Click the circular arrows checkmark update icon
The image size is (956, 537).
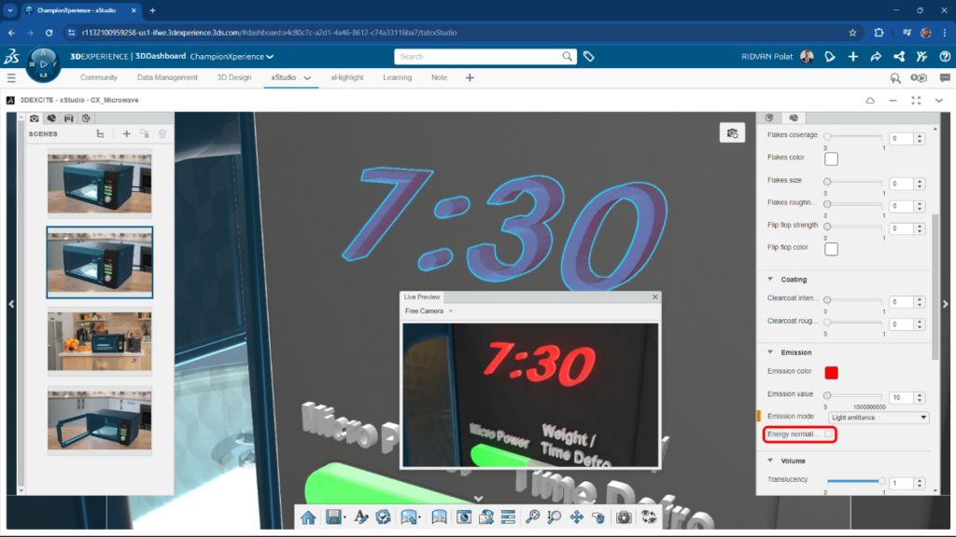click(x=383, y=516)
